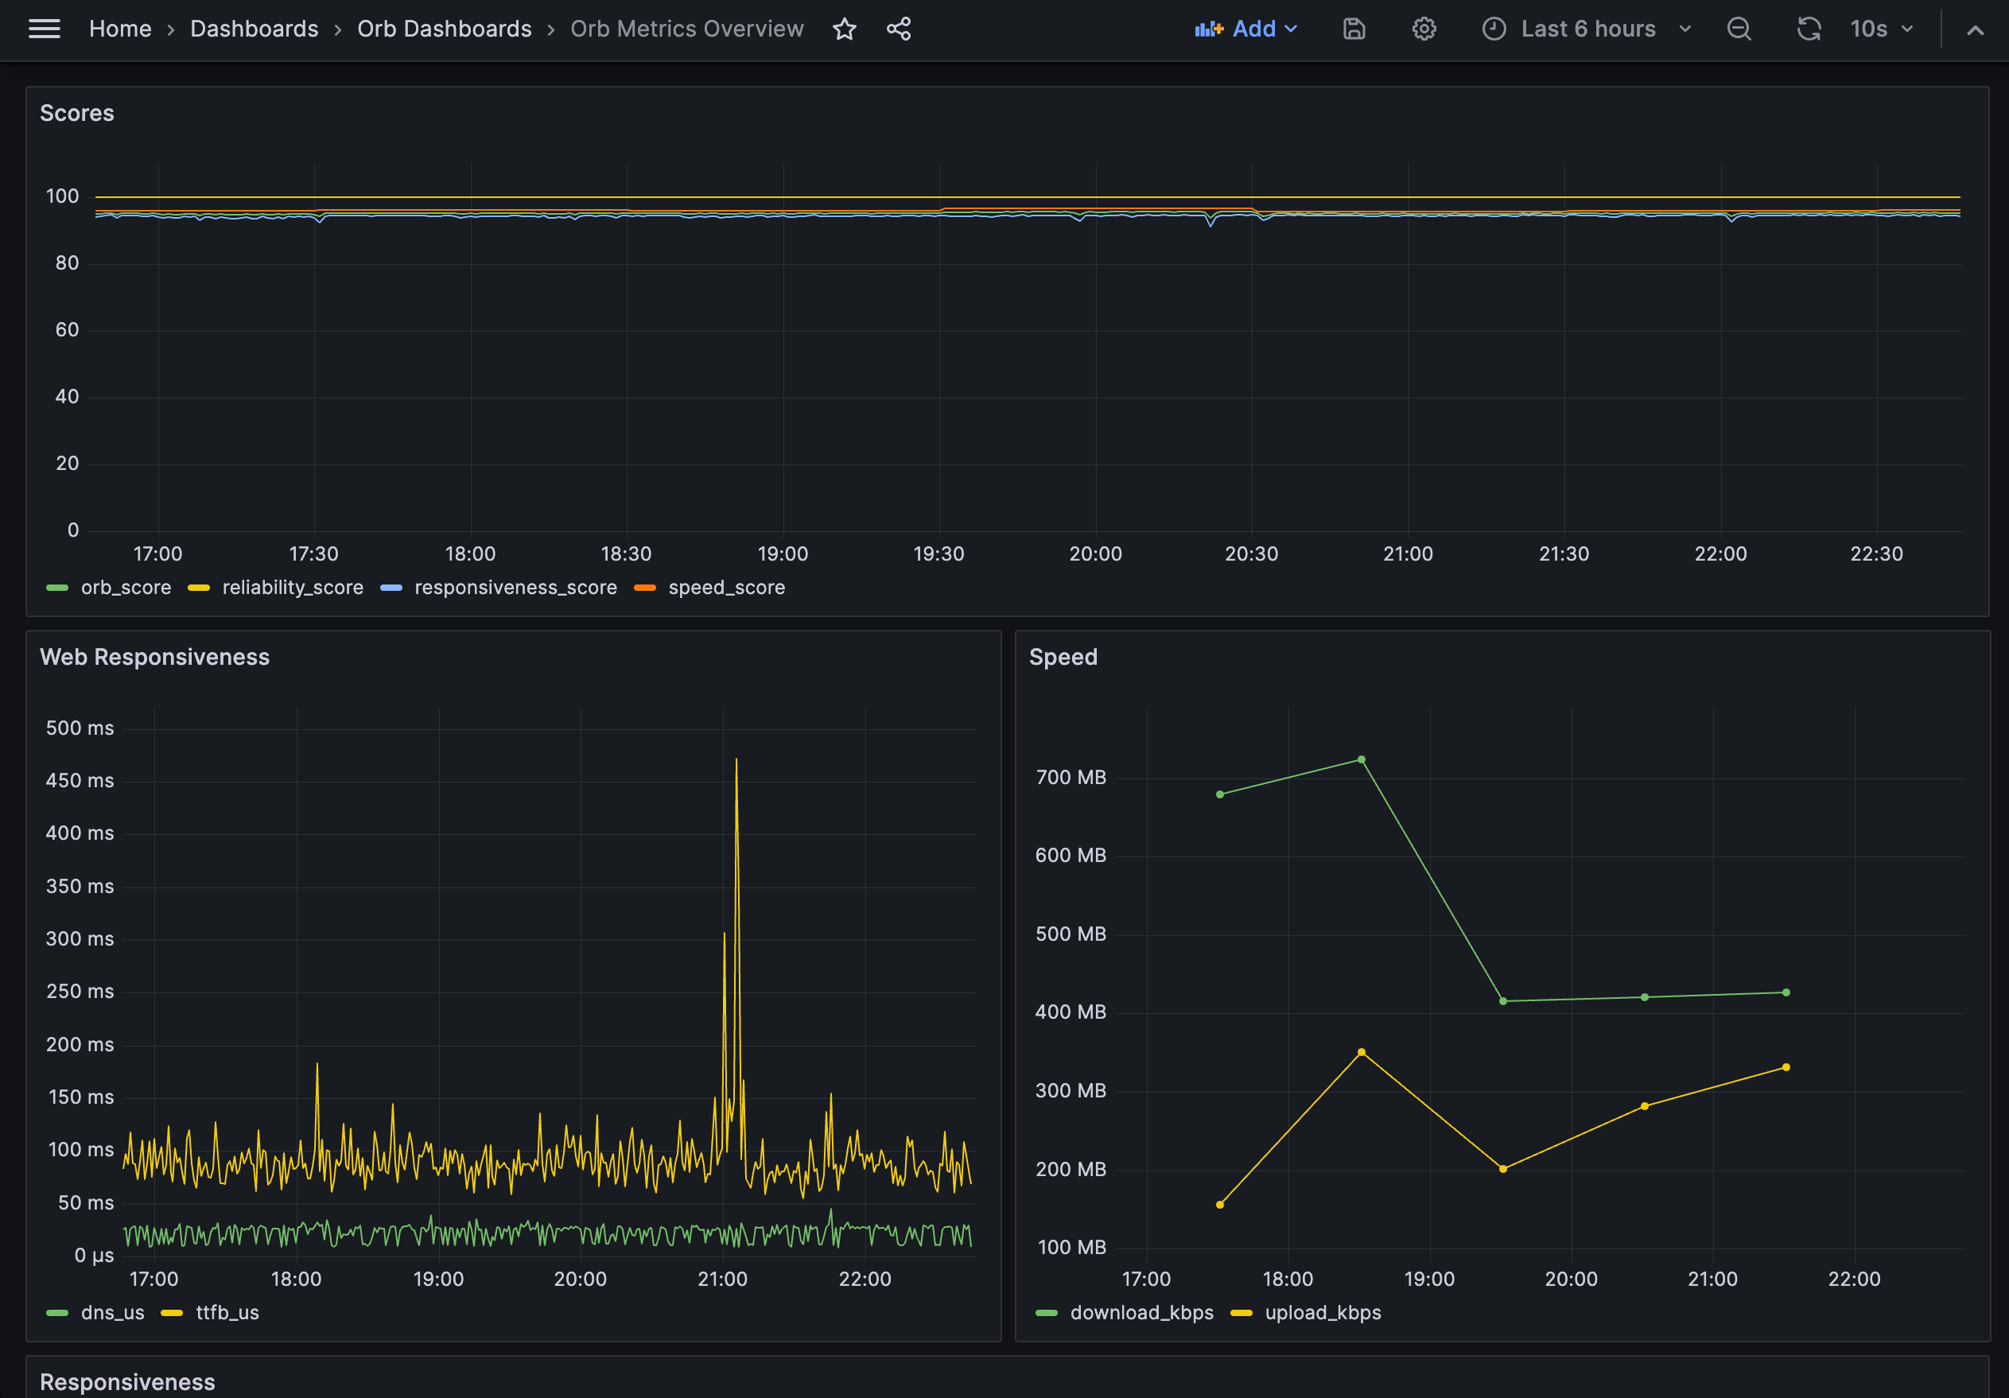Hide the ttfb_us series in Web Responsiveness
The height and width of the screenshot is (1398, 2009).
225,1312
